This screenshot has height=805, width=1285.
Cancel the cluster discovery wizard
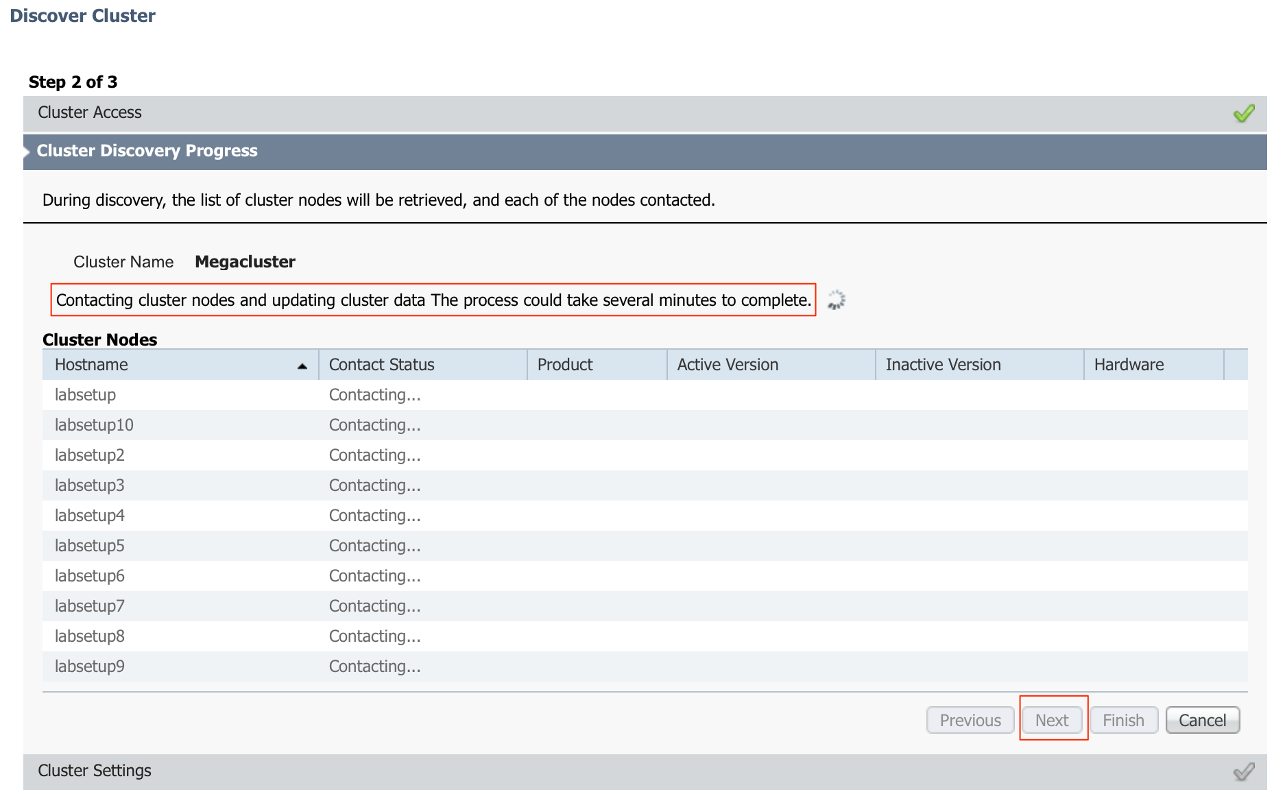[1202, 720]
